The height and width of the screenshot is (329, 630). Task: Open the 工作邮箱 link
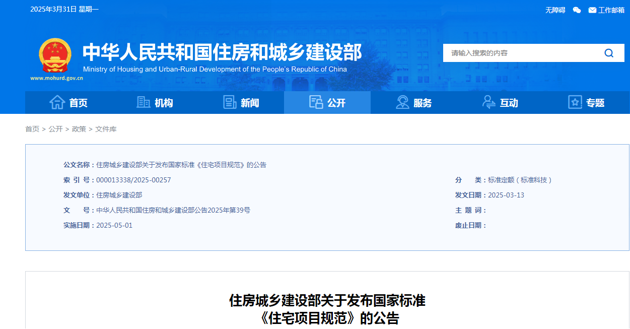[x=611, y=10]
